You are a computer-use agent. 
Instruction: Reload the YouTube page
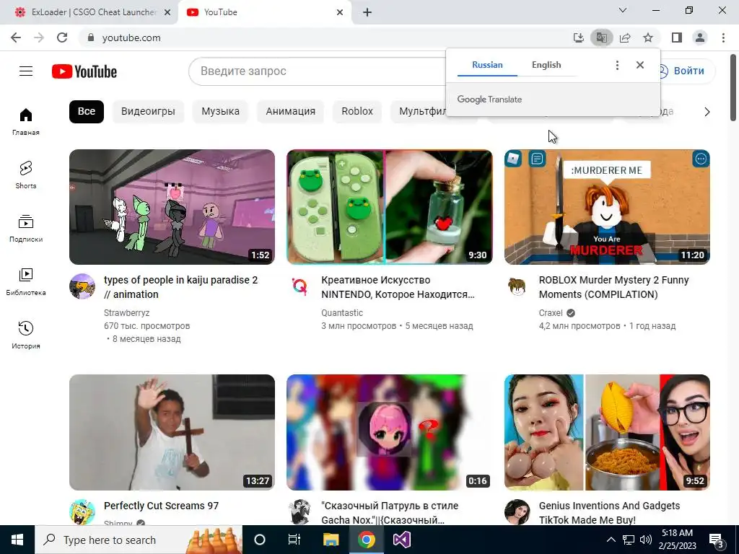click(x=62, y=38)
